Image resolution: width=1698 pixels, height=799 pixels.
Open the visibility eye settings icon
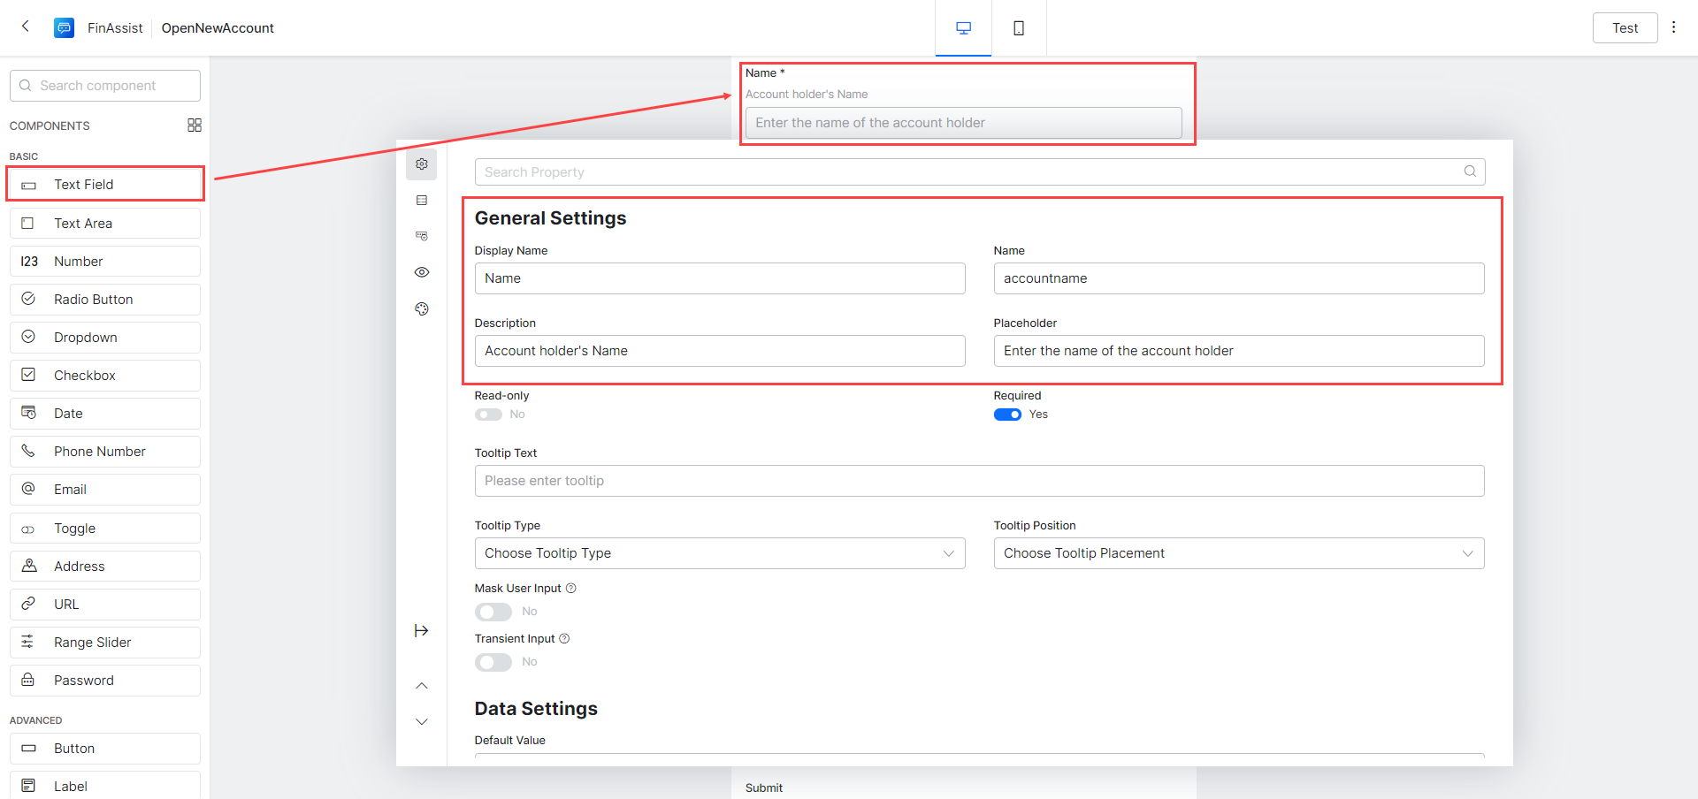(x=422, y=272)
